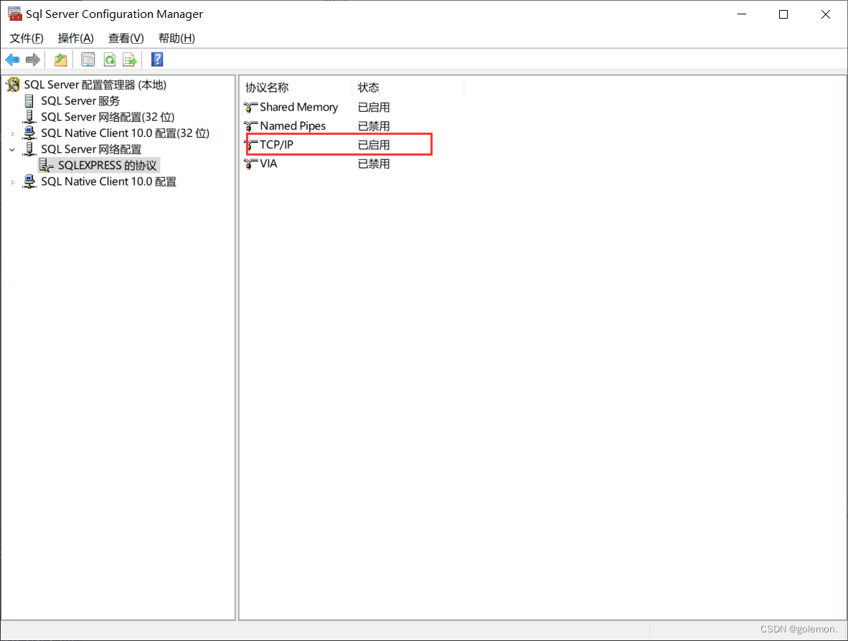Click 已禁用 status of Named Pipes
Screen dimensions: 848x641
coord(374,126)
